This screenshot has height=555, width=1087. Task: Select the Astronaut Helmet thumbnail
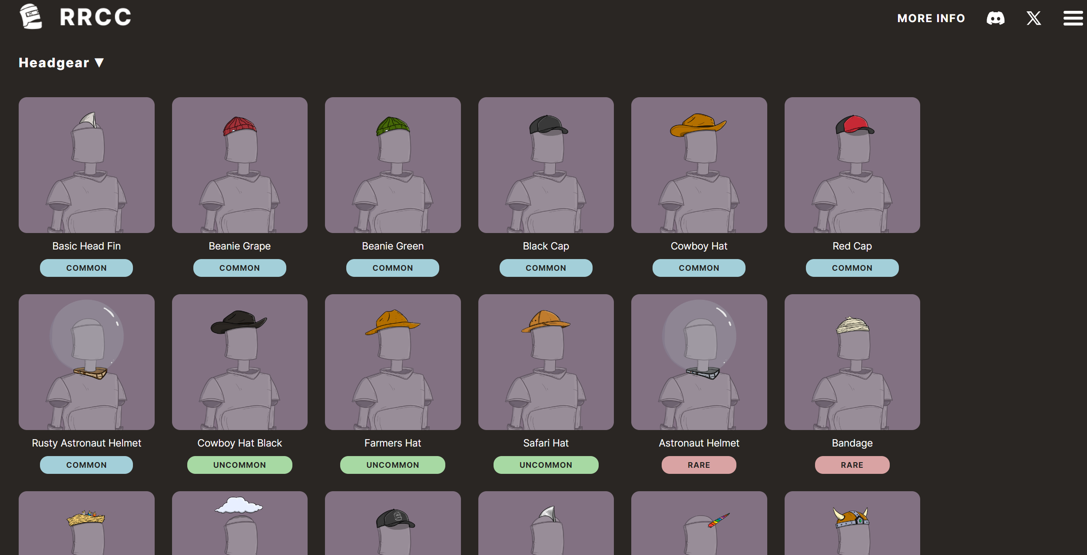[699, 362]
